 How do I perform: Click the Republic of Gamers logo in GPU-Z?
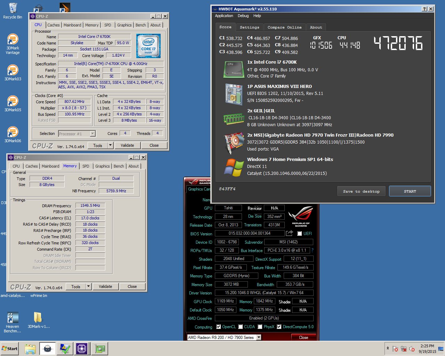[300, 216]
